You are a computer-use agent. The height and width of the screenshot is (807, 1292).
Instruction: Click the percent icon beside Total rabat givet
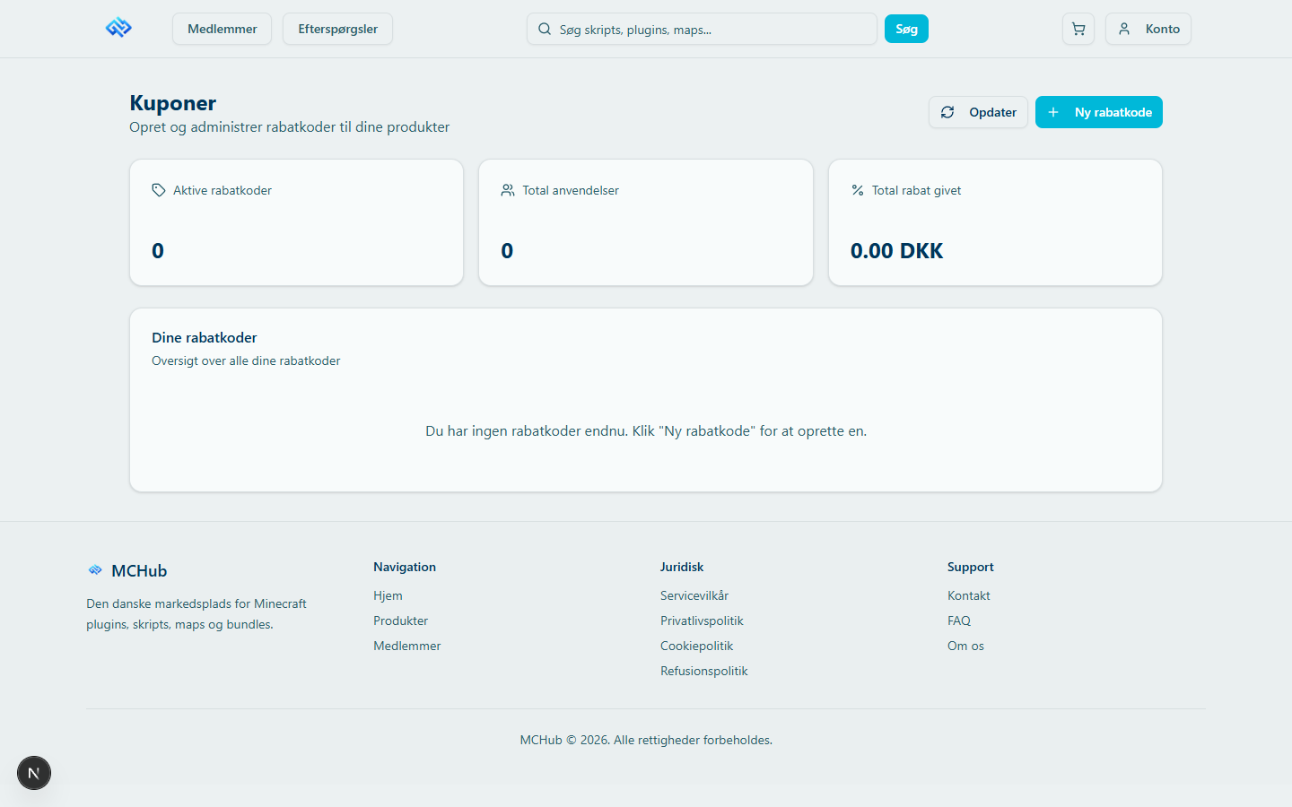coord(858,190)
